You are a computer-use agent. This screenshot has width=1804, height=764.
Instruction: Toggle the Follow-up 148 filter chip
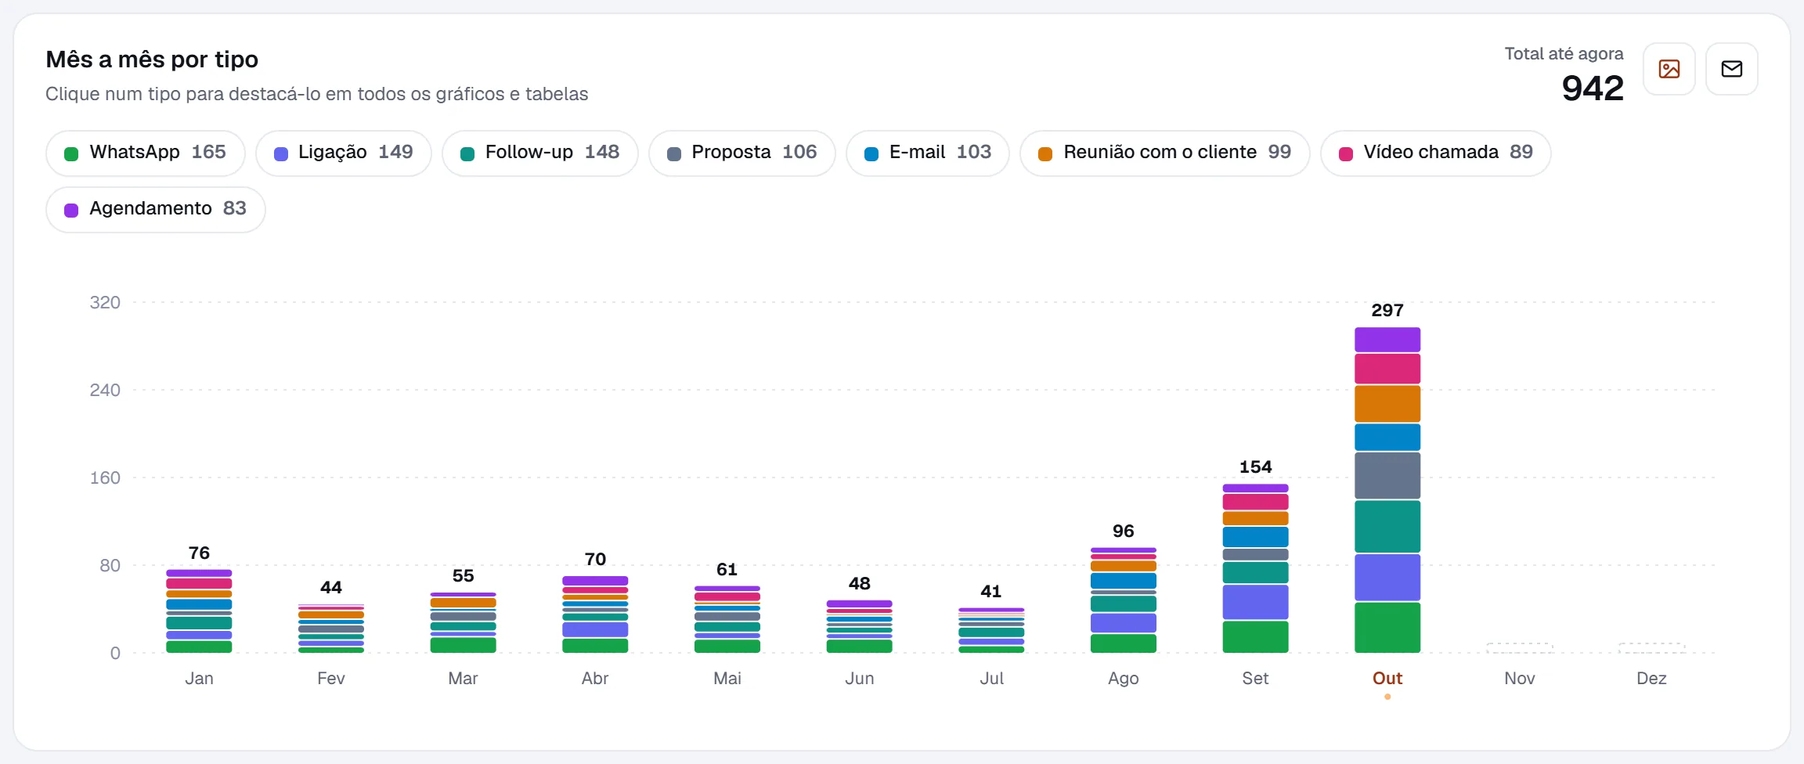point(539,153)
